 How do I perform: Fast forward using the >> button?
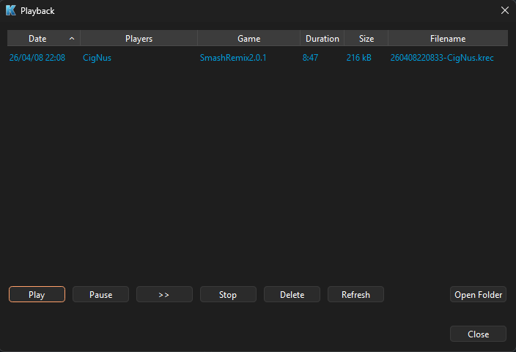point(164,294)
